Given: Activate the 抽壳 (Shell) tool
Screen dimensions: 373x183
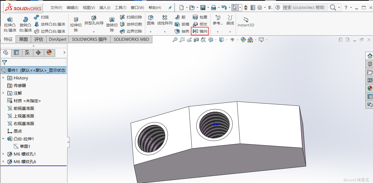Looking at the screenshot, I should 182,31.
